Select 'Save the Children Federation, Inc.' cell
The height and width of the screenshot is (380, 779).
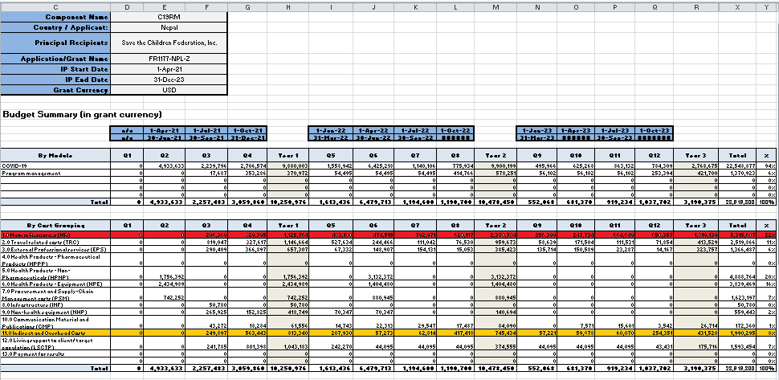tap(169, 43)
